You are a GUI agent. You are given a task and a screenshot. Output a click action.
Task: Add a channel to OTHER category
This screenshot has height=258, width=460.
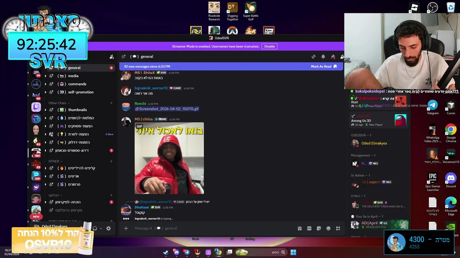tap(111, 161)
